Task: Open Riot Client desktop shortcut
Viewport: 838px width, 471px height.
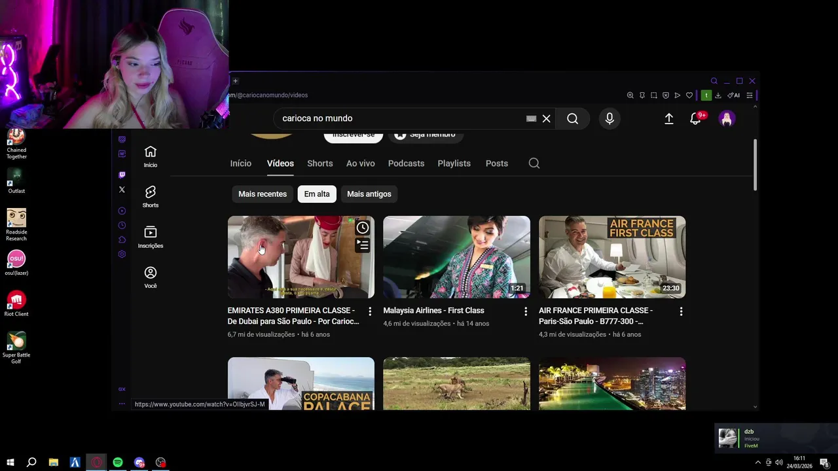Action: (x=16, y=304)
